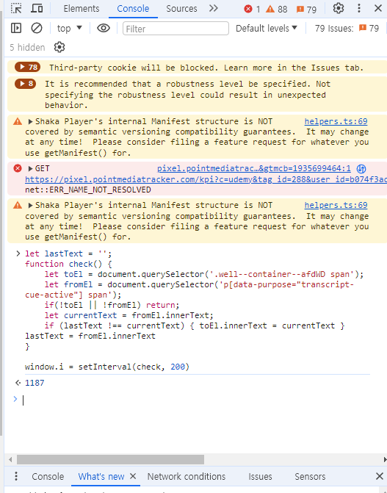Show the console sidebar panel icon

point(16,29)
